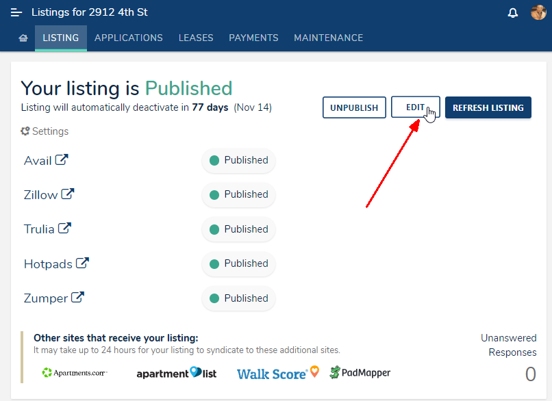Click the Unpublish button
552x401 pixels.
click(x=353, y=107)
